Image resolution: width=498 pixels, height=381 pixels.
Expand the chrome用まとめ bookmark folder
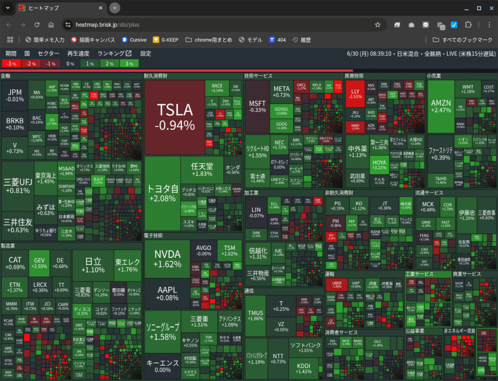point(208,40)
